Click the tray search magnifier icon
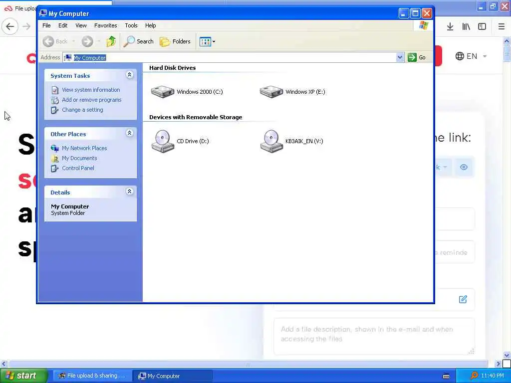This screenshot has height=383, width=511. (474, 376)
